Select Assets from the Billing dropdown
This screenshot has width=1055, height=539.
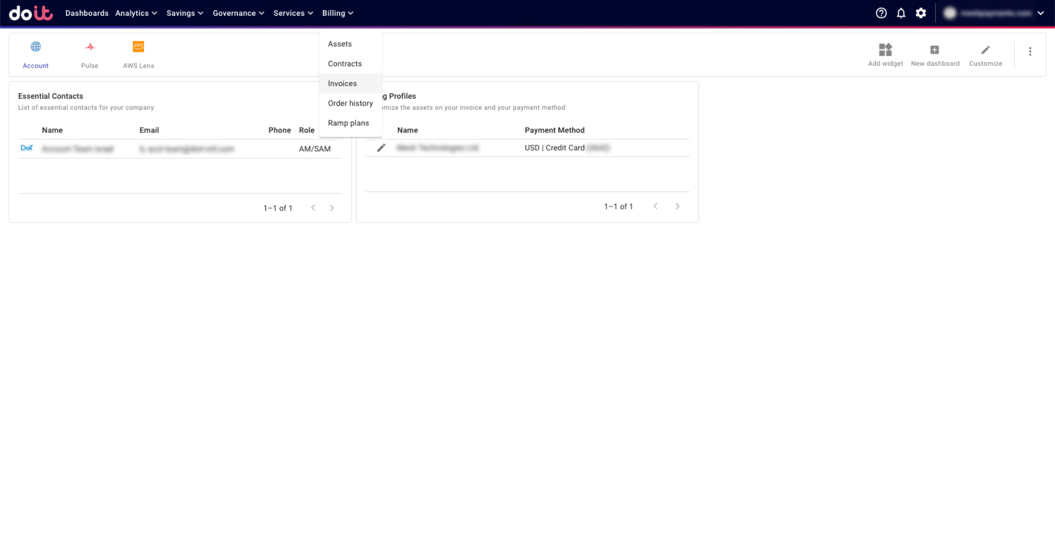pos(340,44)
